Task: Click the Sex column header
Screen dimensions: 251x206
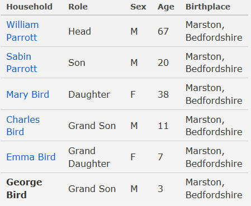Action: point(138,7)
